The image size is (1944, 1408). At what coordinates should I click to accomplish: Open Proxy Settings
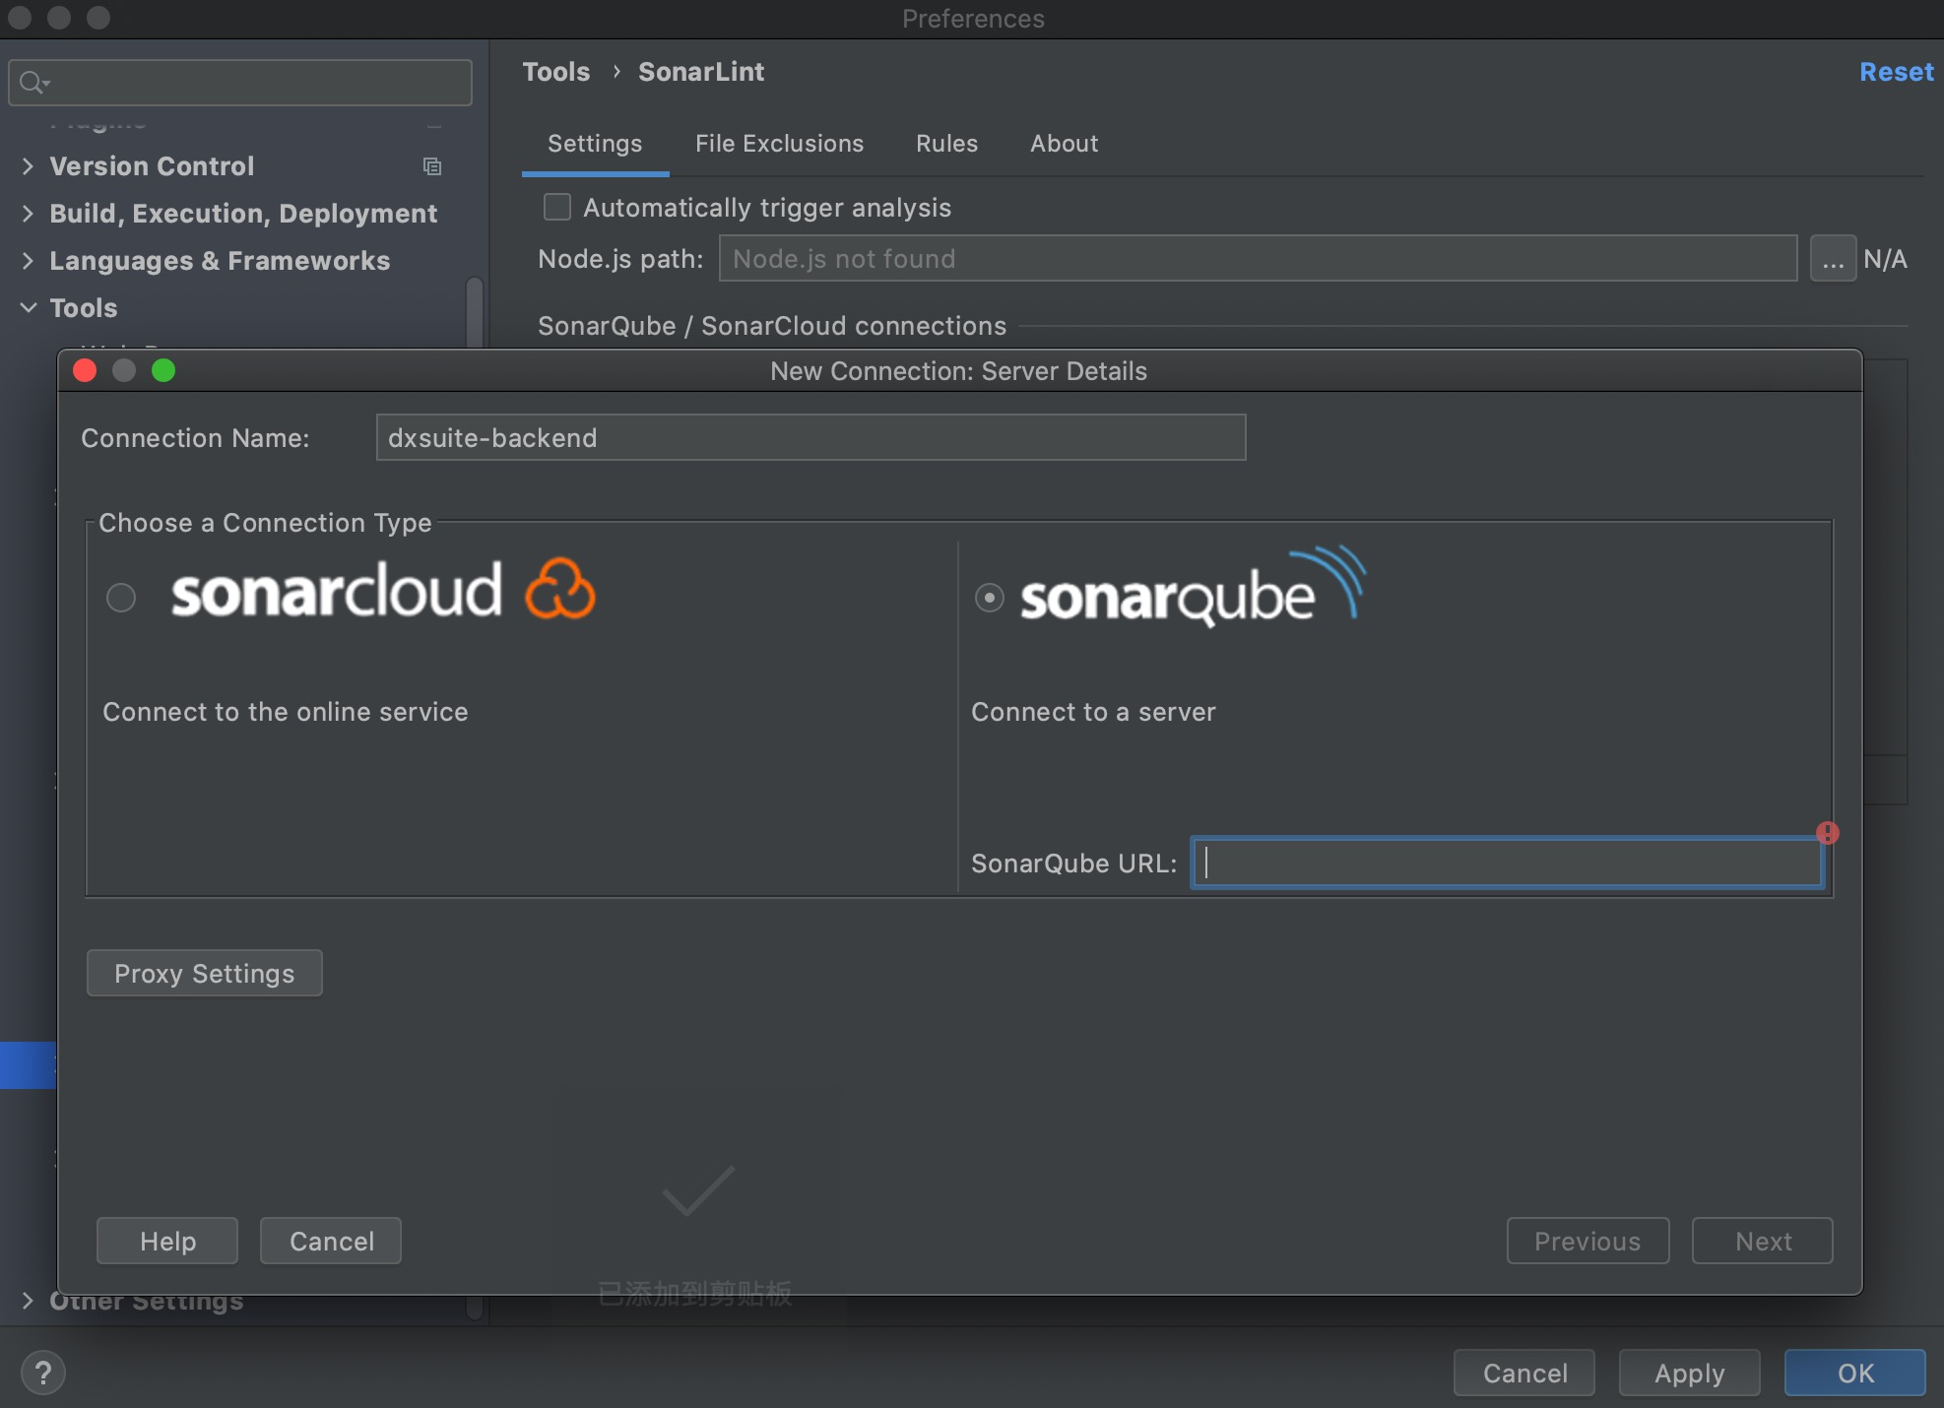(x=205, y=973)
